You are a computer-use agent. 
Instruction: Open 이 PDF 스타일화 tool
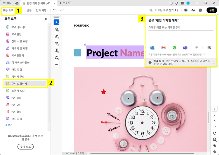[x=26, y=62]
